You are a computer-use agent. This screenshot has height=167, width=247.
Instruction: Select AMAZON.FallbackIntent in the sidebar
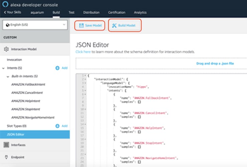click(x=28, y=85)
